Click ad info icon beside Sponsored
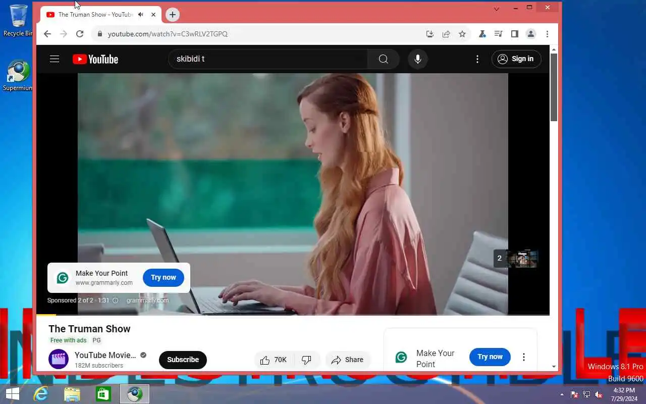The width and height of the screenshot is (646, 404). pos(115,300)
